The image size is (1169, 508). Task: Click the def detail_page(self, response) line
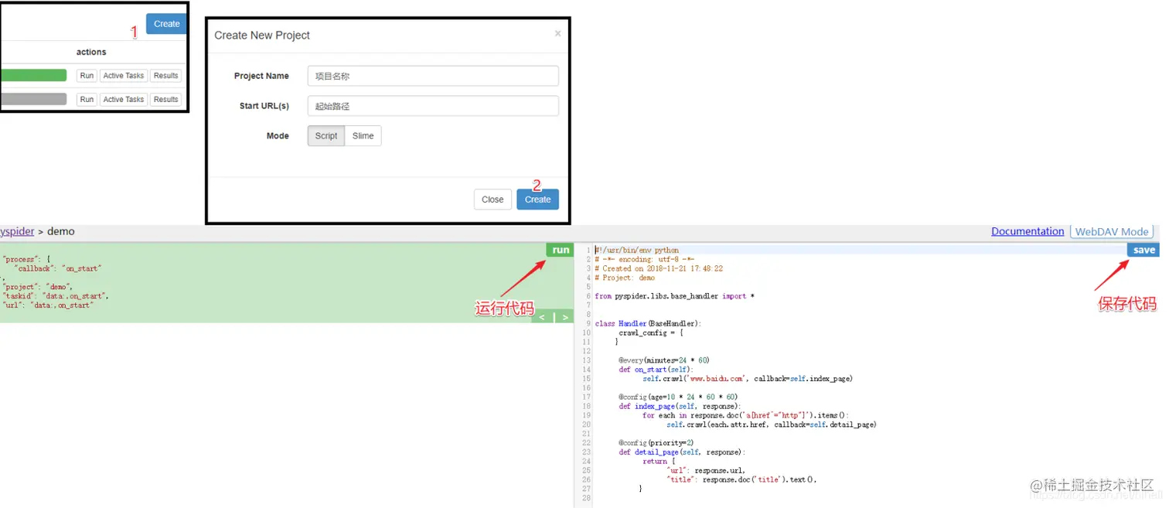point(682,452)
